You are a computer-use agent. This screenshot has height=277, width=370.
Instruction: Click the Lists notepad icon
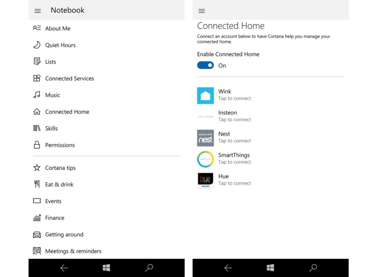coord(37,62)
